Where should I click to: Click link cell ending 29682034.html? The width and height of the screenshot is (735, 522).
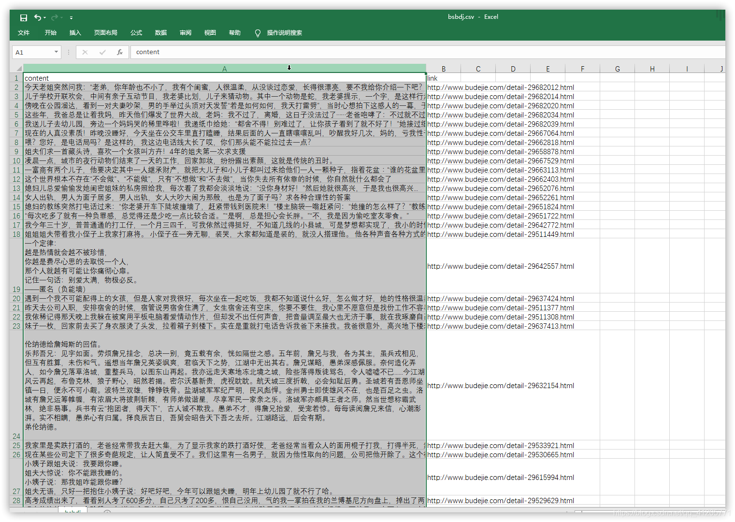pyautogui.click(x=501, y=115)
